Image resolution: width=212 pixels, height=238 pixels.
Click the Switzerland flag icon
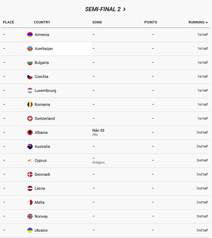point(30,118)
